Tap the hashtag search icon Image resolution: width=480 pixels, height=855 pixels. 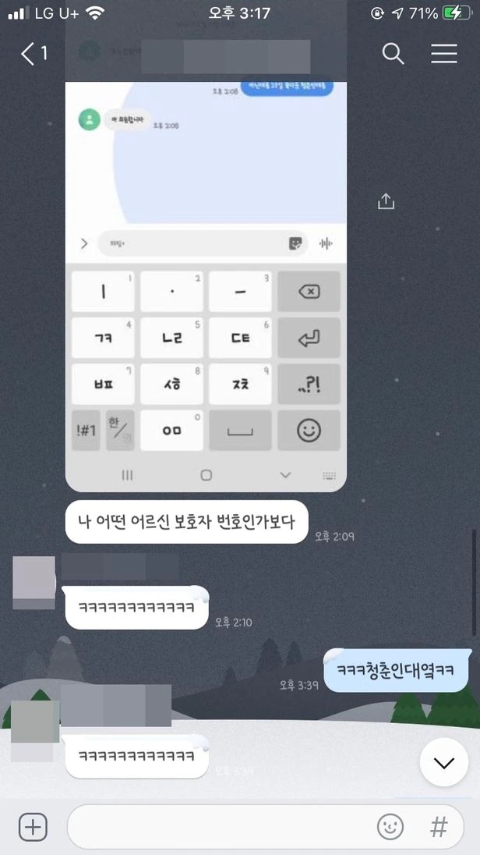point(439,827)
